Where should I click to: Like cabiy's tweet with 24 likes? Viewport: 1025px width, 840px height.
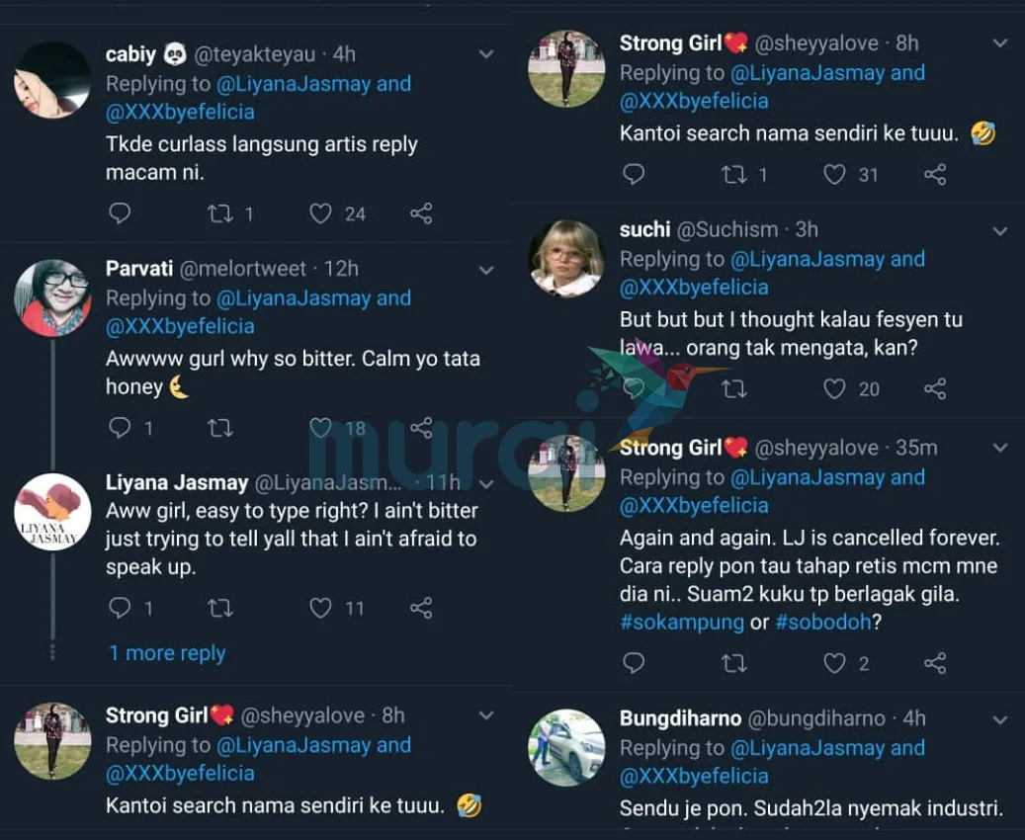(x=320, y=213)
